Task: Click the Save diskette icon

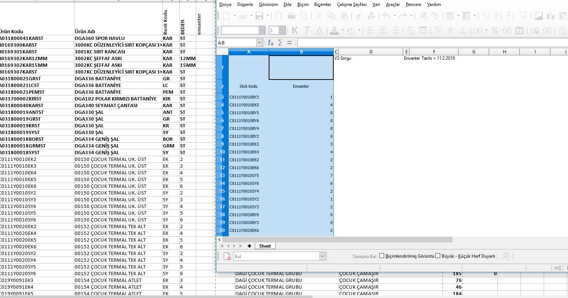Action: tap(259, 16)
